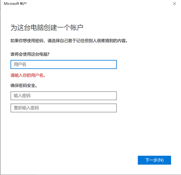Click the right end of the 重新输入密码 box

pyautogui.click(x=113, y=108)
